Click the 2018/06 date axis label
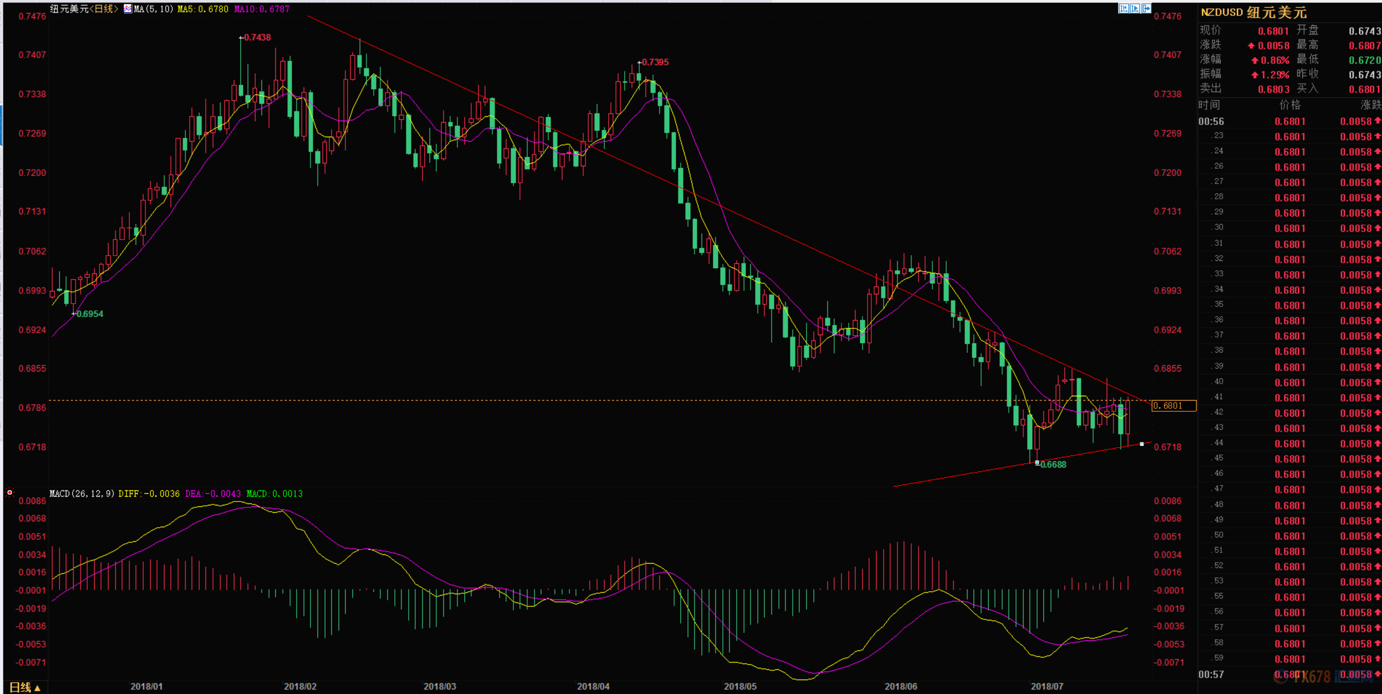 pos(901,687)
